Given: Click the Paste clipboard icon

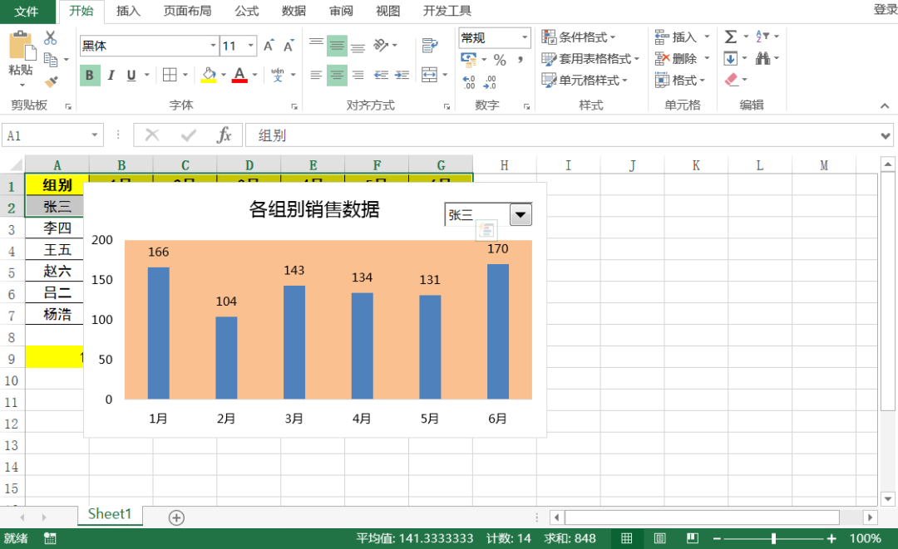Looking at the screenshot, I should [21, 46].
